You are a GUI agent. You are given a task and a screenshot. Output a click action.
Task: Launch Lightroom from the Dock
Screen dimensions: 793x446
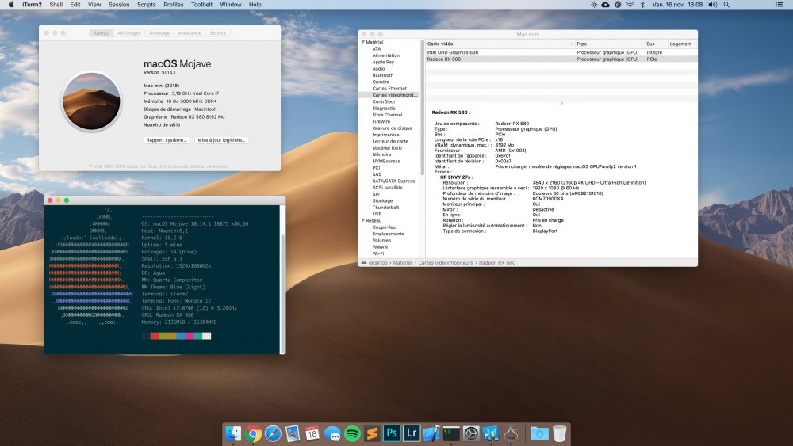point(411,433)
